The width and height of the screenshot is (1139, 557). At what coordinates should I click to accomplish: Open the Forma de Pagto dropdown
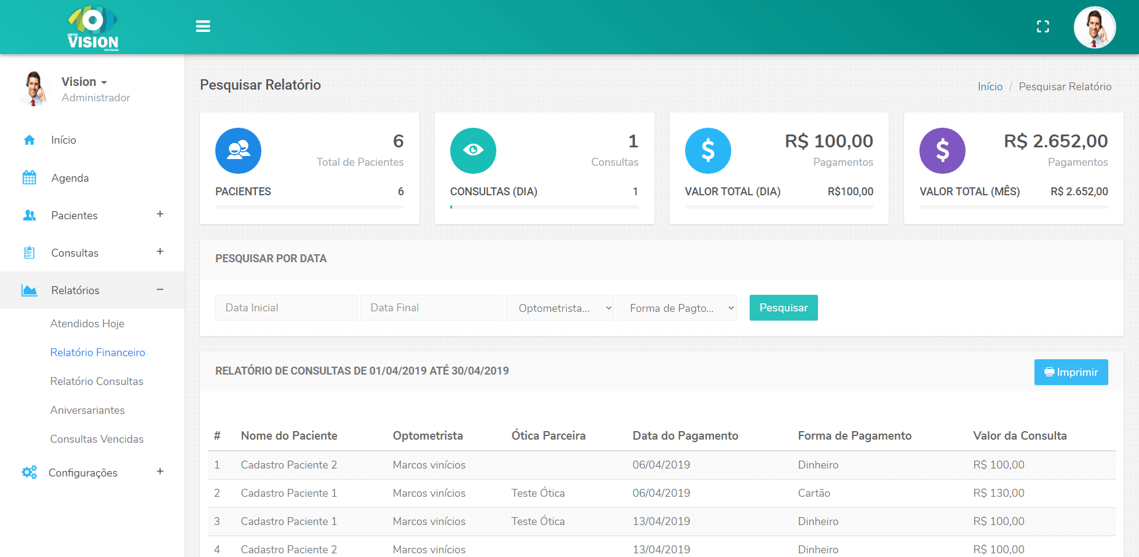(x=677, y=308)
